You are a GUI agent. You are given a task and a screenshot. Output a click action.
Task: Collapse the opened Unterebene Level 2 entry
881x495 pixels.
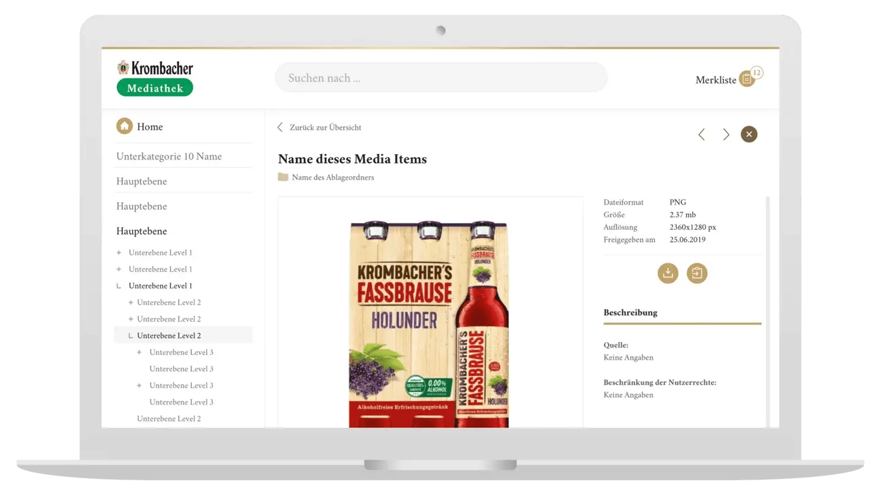(x=130, y=335)
